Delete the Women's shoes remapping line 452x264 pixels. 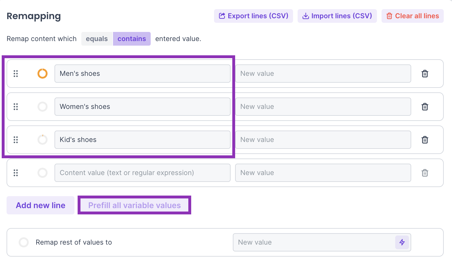(425, 107)
